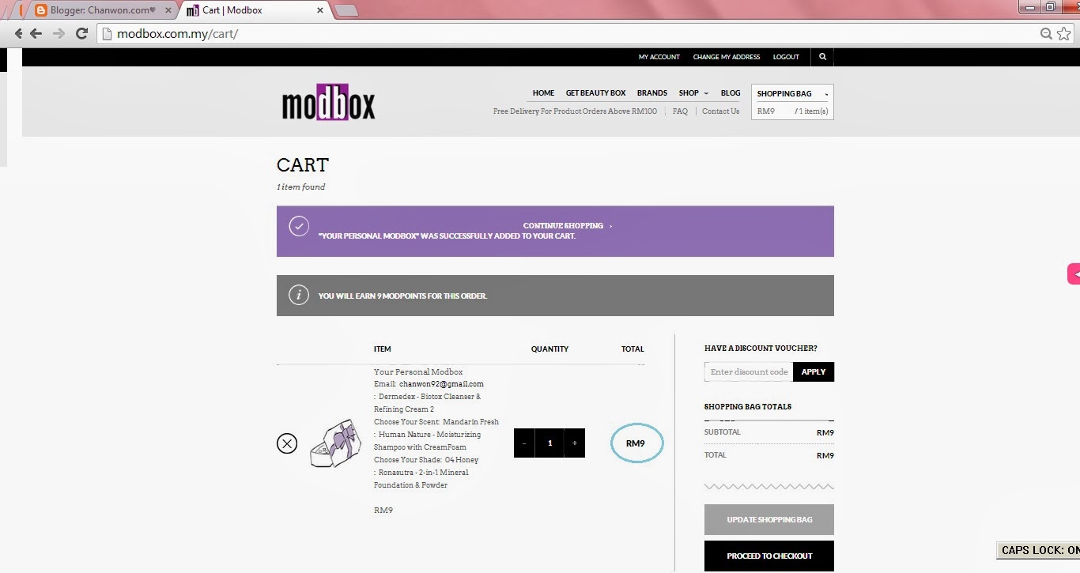Remove Your Personal Modbox with the X icon

coord(287,443)
